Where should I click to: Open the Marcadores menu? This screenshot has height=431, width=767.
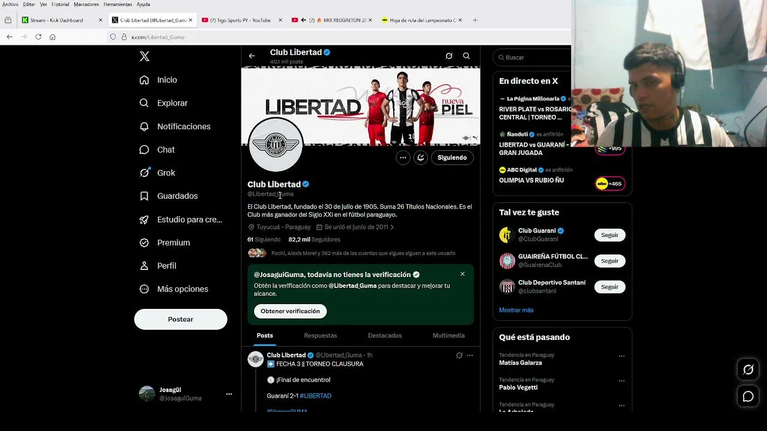click(x=86, y=4)
